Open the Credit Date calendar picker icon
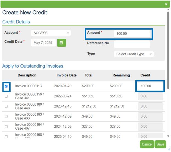Screen dimensions: 171x152 [x=61, y=43]
